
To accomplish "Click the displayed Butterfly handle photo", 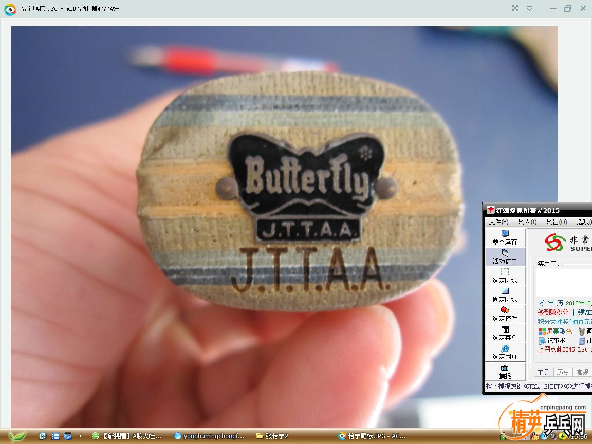I will coord(284,227).
